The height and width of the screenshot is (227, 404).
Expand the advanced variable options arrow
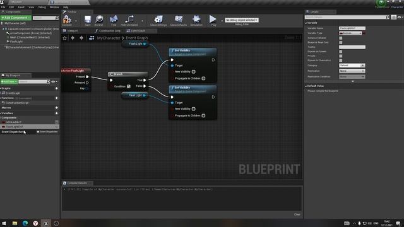[353, 81]
